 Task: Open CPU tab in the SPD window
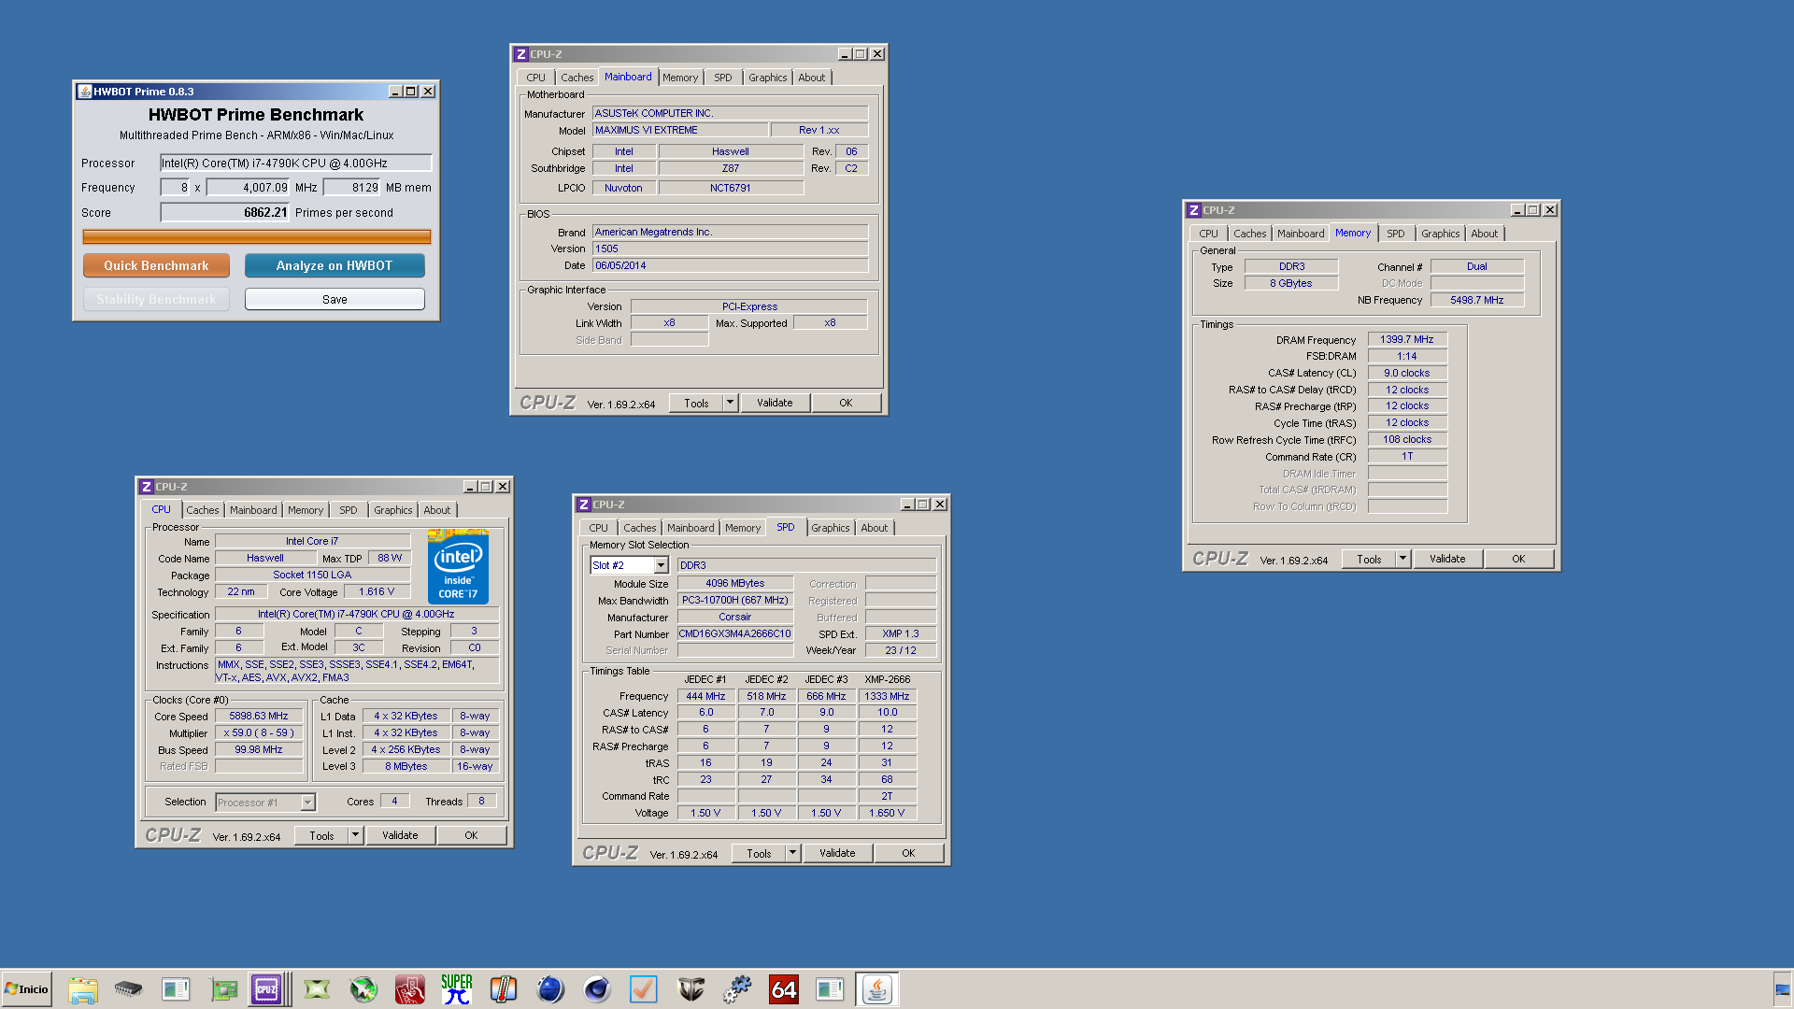(x=598, y=528)
